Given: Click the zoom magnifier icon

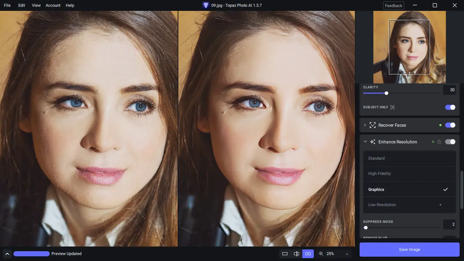Looking at the screenshot, I should (321, 254).
